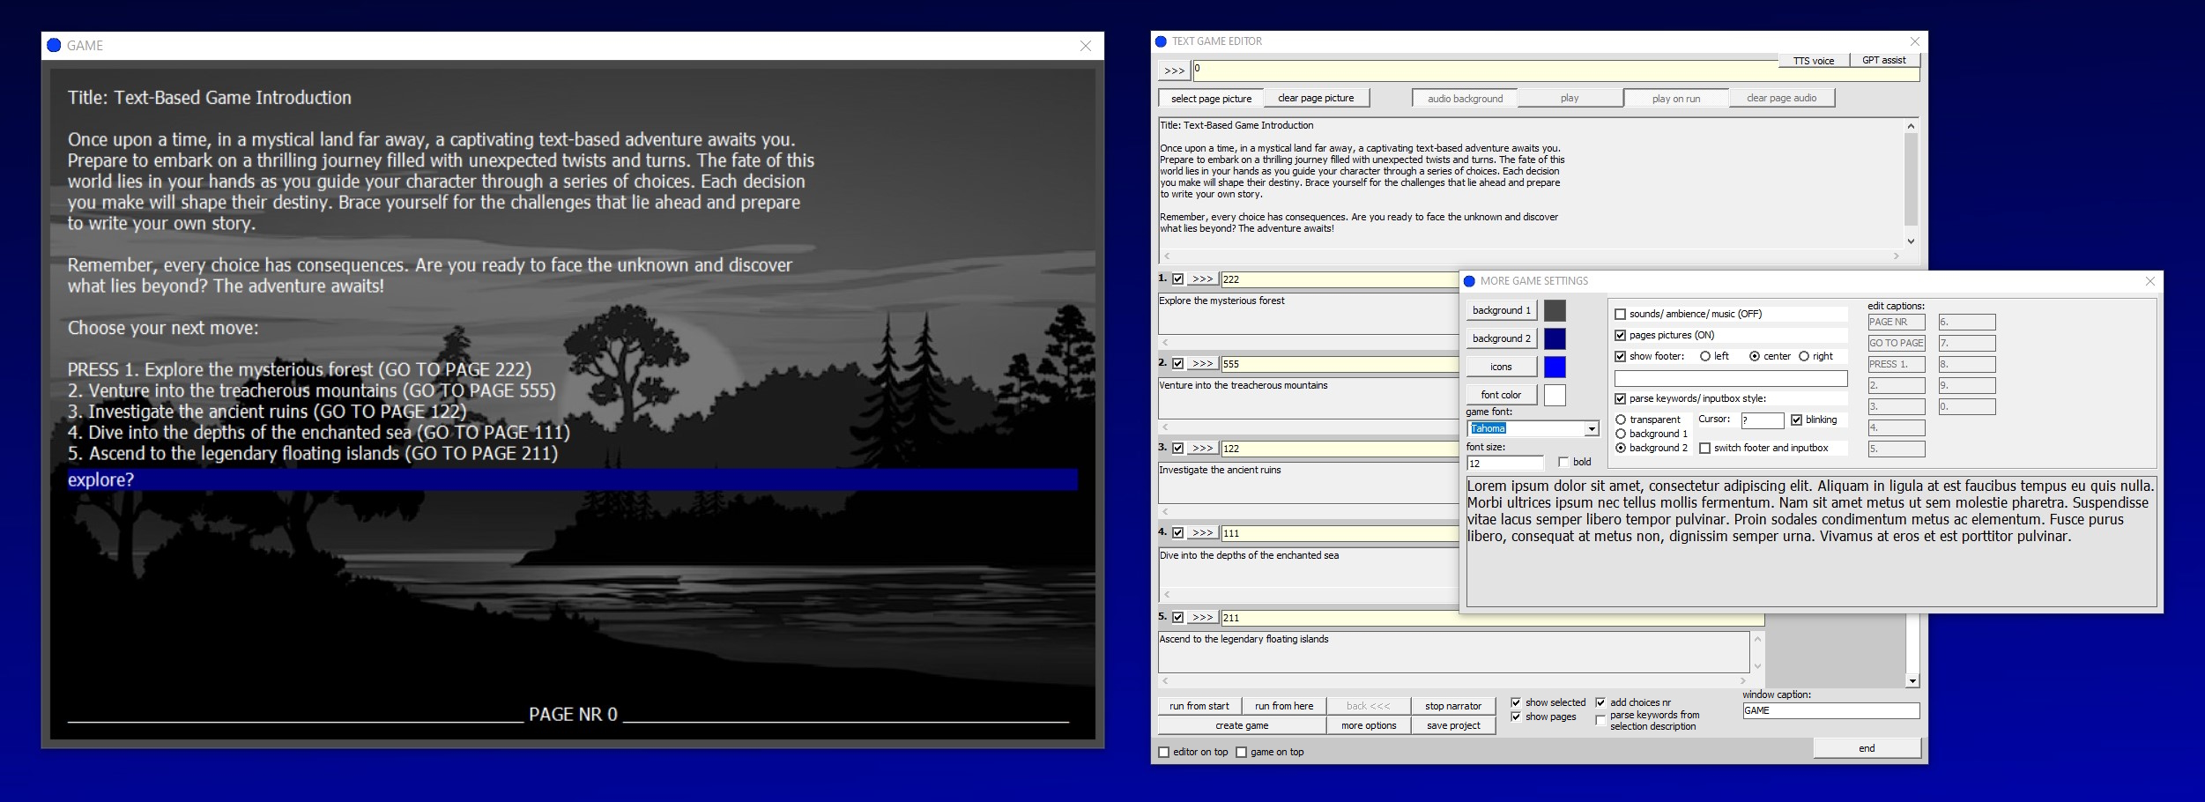This screenshot has width=2205, height=802.
Task: Click the >>> run icon beside the top input field
Action: tap(1175, 69)
